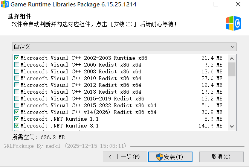Check Visual C++ 2015-2022 Redist x86 x64
Viewport: 249px width, 167px height.
pyautogui.click(x=17, y=105)
